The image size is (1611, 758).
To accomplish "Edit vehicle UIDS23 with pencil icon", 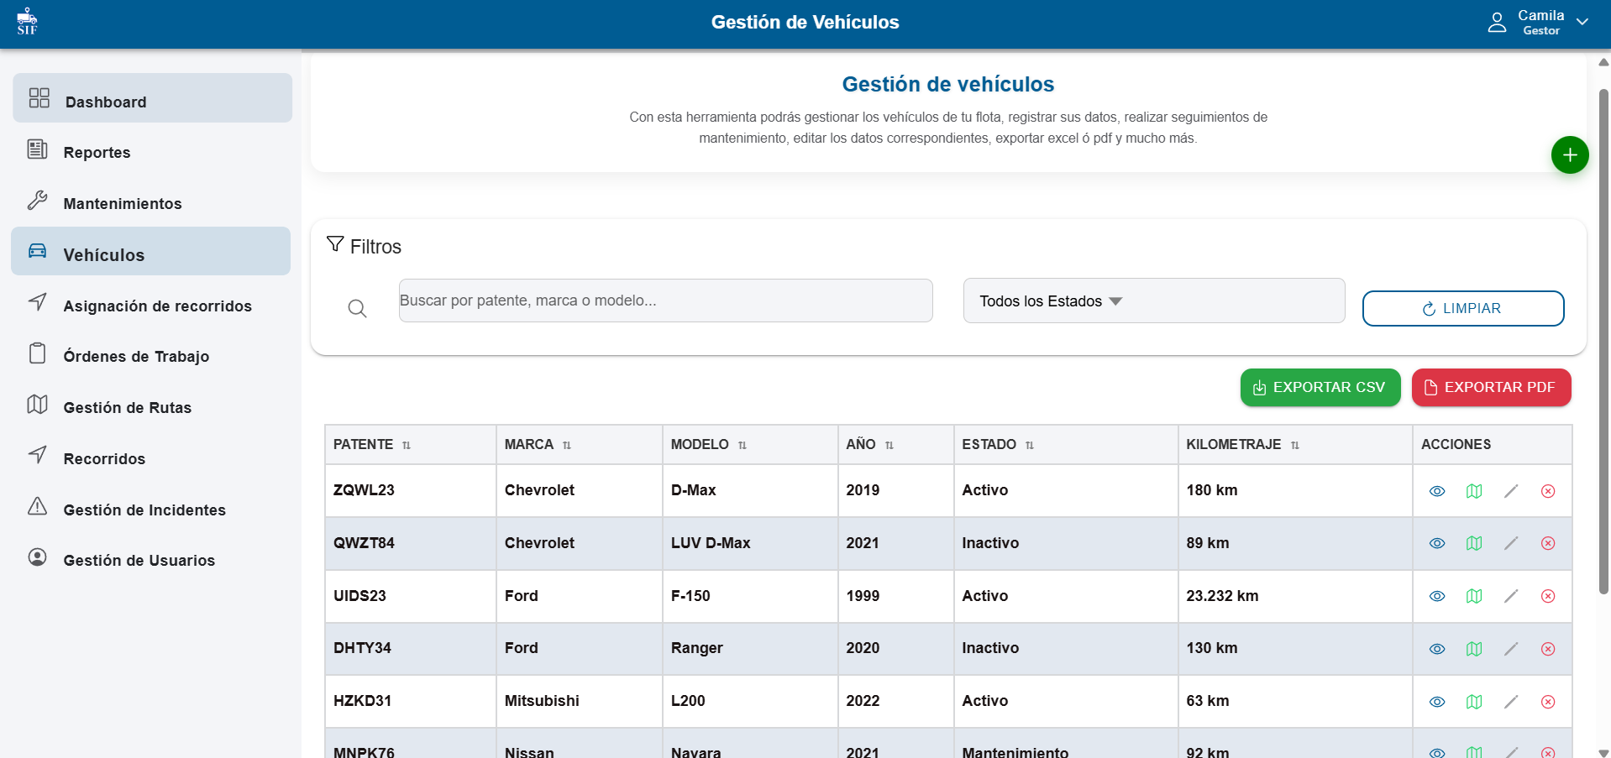I will click(x=1510, y=596).
